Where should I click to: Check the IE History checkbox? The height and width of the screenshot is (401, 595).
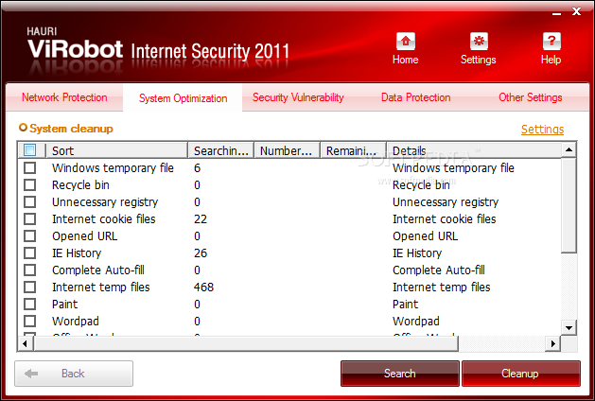click(29, 253)
